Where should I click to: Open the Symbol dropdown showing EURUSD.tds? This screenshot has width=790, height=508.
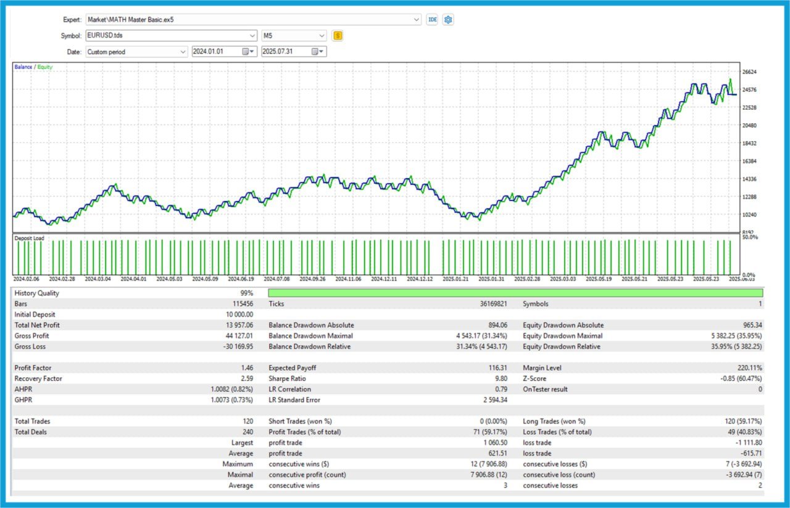point(252,35)
